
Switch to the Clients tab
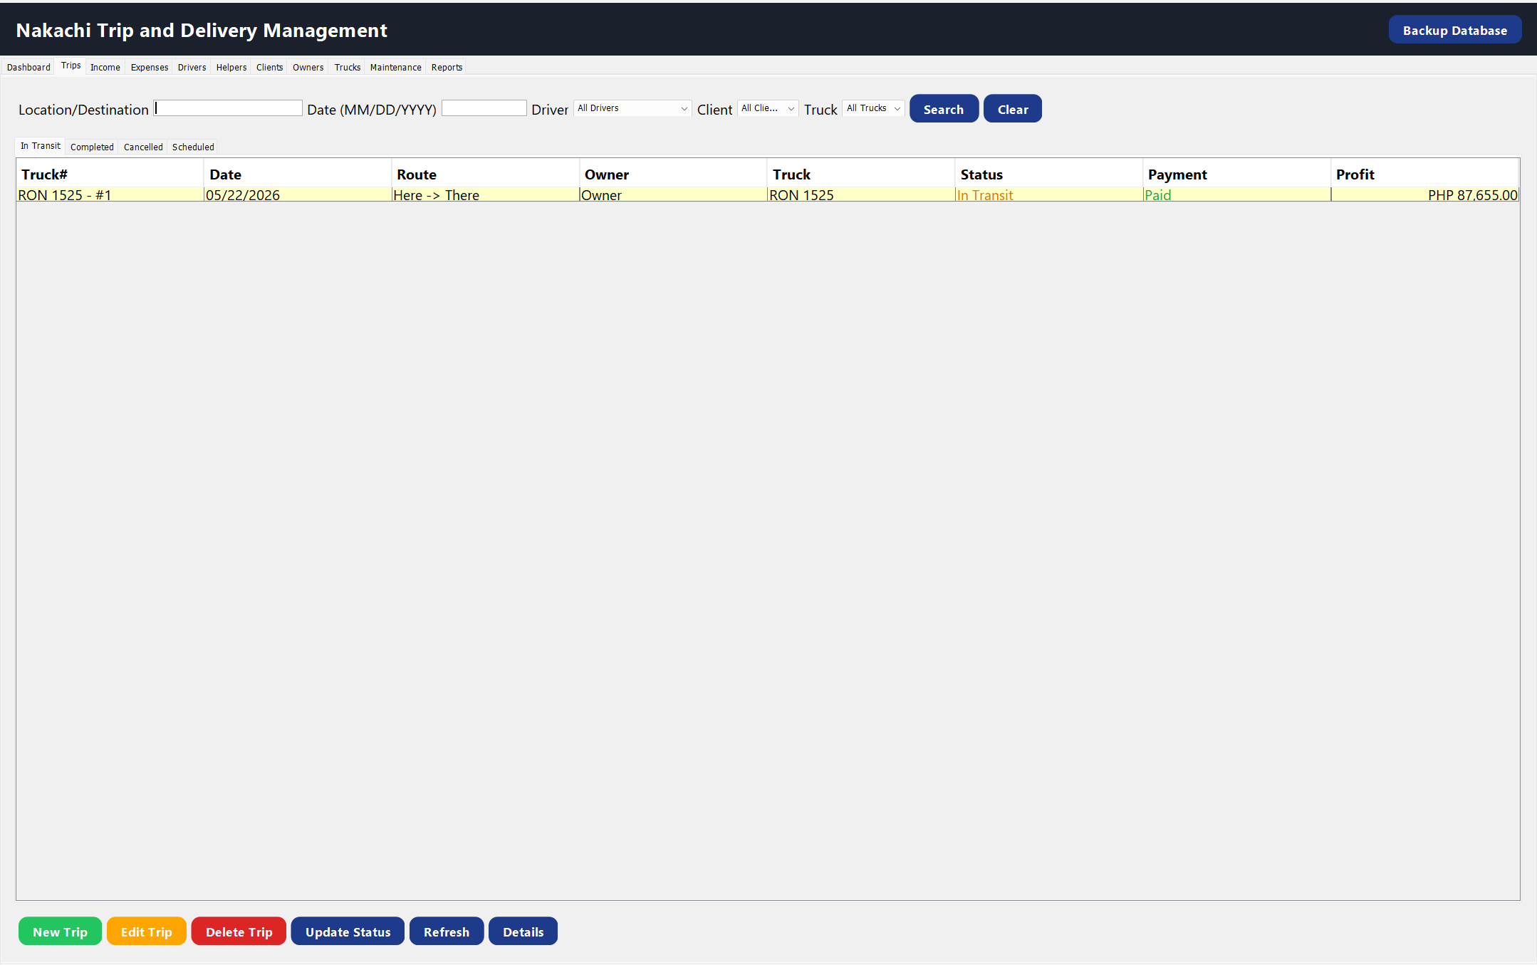click(x=270, y=67)
